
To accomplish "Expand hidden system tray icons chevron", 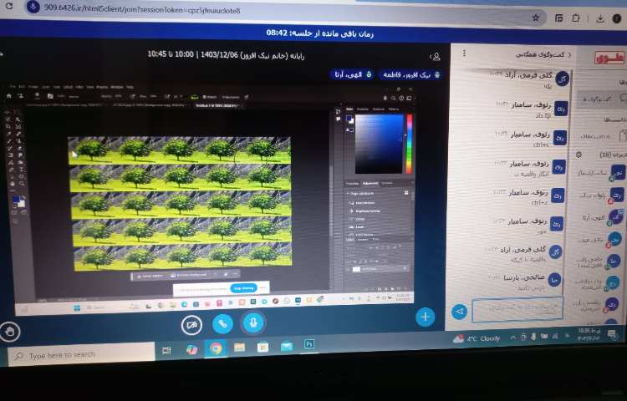I will click(513, 338).
